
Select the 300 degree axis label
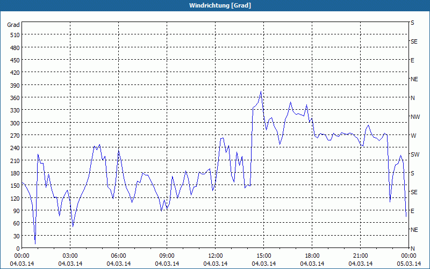(x=15, y=123)
